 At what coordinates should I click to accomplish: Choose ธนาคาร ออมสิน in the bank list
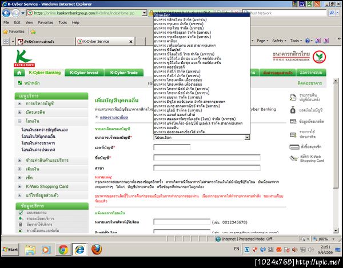[201, 127]
